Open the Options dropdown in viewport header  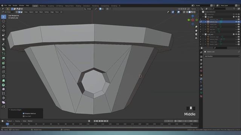point(194,9)
